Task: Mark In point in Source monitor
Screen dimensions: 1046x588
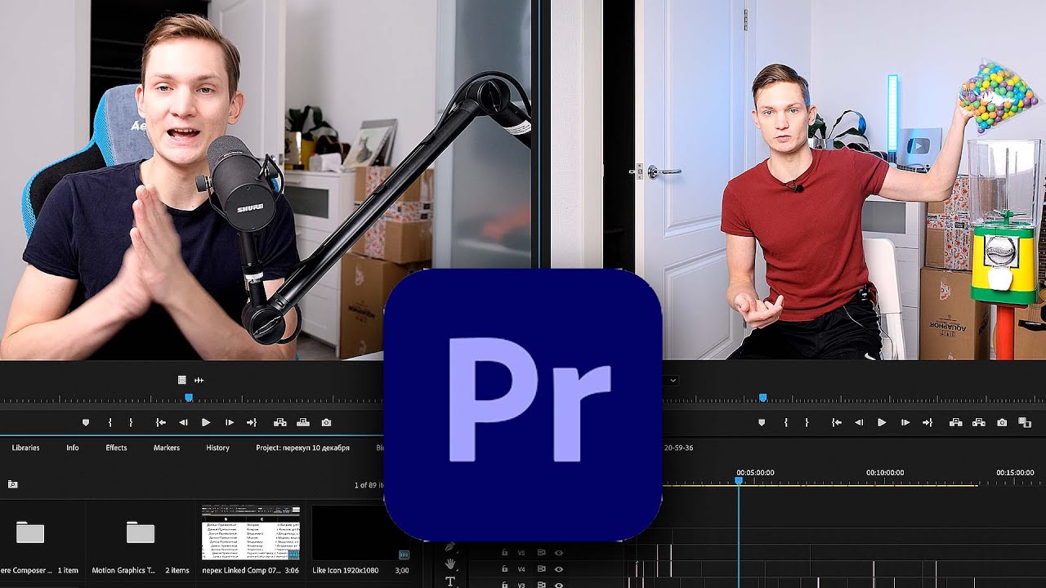Action: click(x=110, y=422)
